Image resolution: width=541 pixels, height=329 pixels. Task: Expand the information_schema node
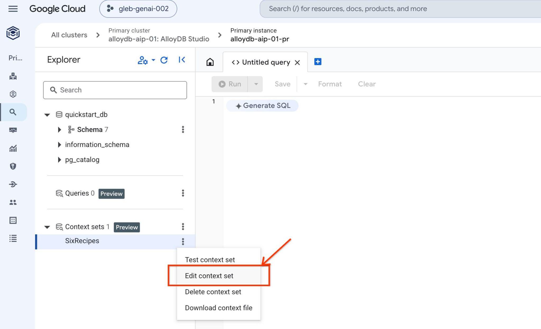point(59,145)
